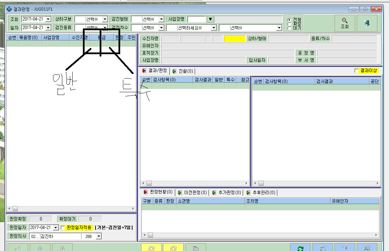This screenshot has width=389, height=251.
Task: Toggle the 판정일자적용 checkbox
Action: [x=63, y=228]
